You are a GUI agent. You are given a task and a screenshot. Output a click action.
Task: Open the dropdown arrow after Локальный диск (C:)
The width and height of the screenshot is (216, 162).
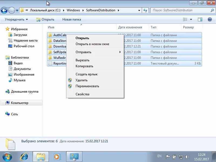click(63, 10)
